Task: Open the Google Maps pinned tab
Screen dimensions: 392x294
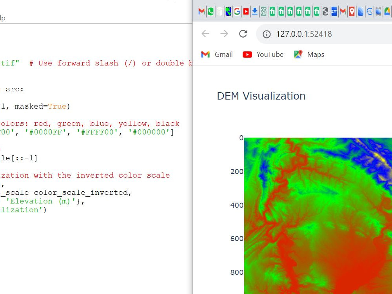Action: coord(352,12)
